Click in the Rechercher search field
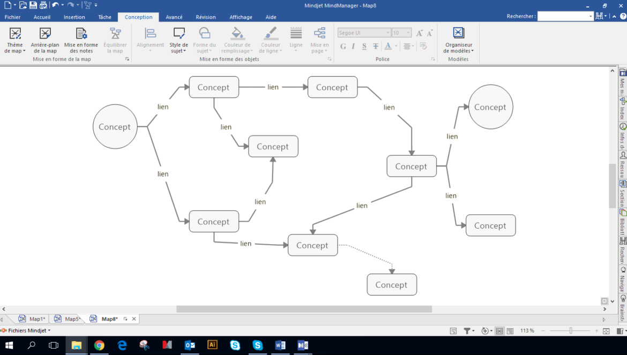 (565, 17)
